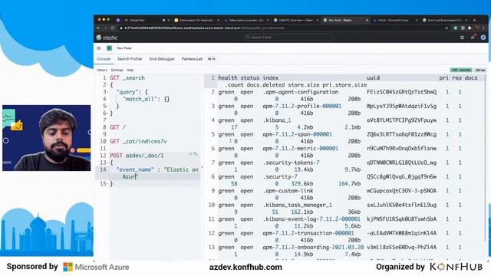Place cursor on 'GET _cat/indices?v' line

tap(138, 141)
